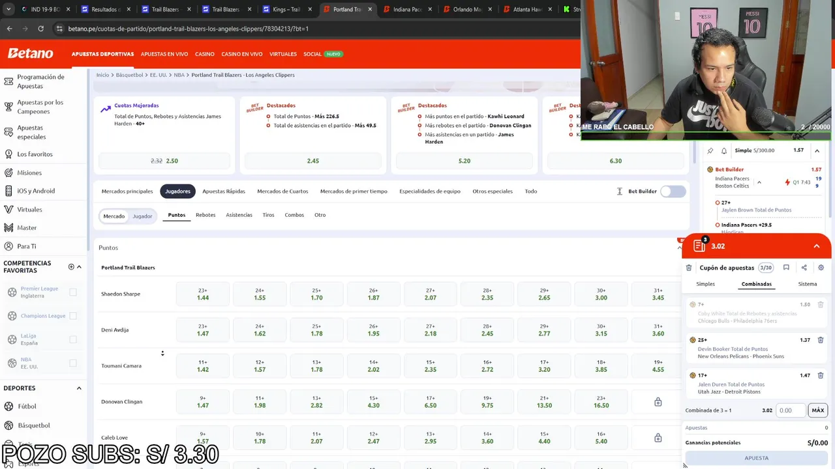Open Apuestas especiales in sidebar
Screen dimensions: 835x469
[31, 132]
